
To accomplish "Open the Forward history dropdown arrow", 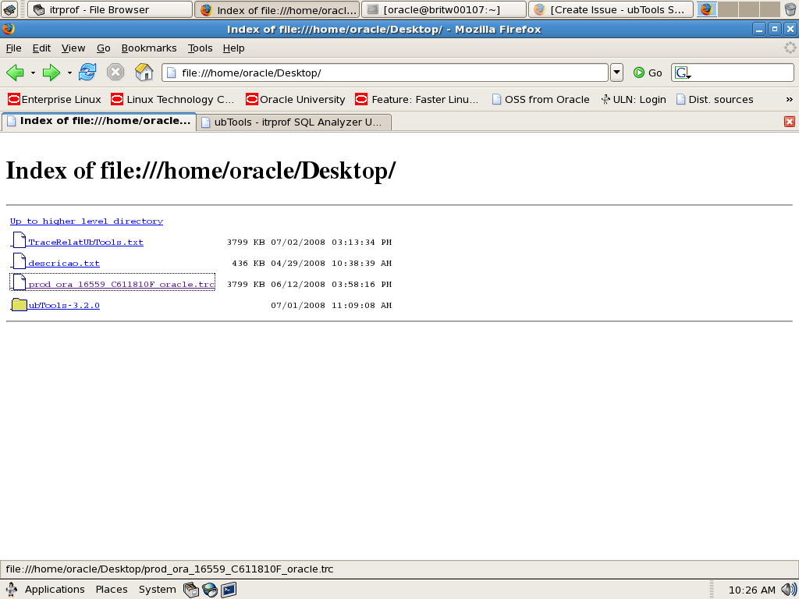I will pos(69,73).
